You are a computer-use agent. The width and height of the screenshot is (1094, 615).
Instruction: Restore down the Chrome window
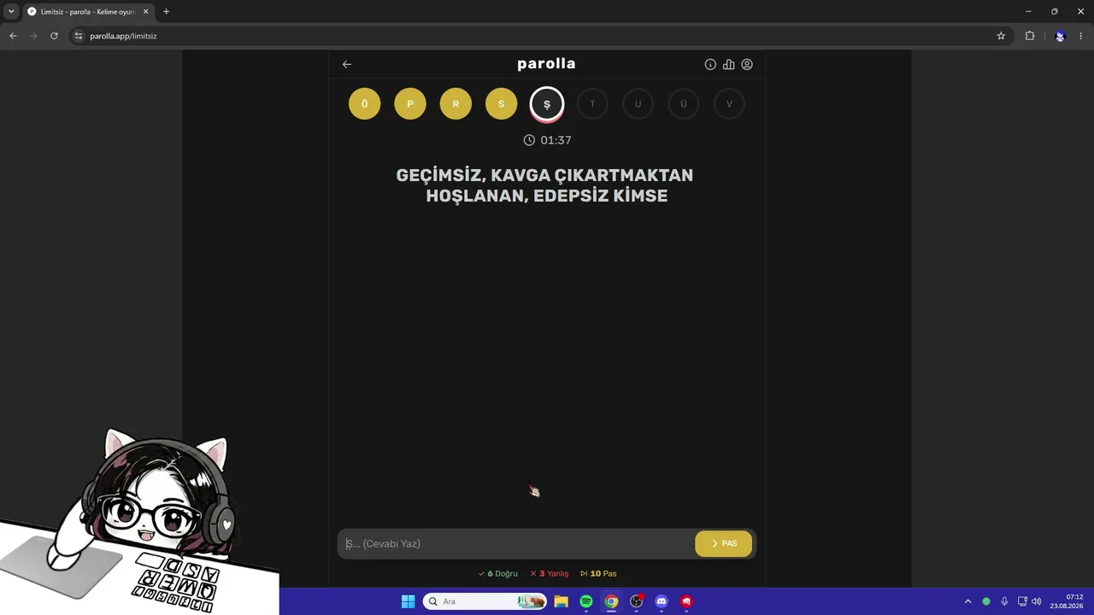pos(1055,12)
